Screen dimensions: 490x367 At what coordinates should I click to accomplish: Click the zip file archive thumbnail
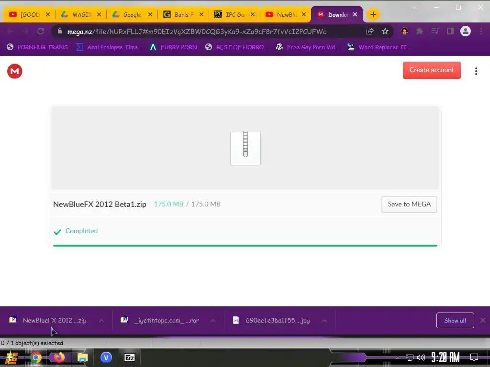[x=245, y=148]
